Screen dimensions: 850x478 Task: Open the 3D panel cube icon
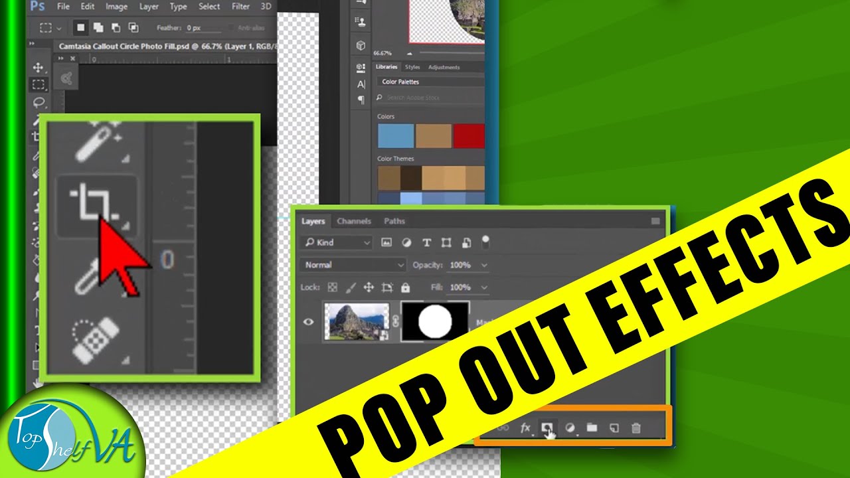click(361, 46)
